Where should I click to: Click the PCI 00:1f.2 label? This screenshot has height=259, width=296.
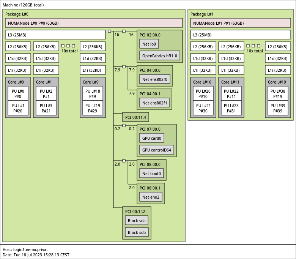pyautogui.click(x=135, y=212)
